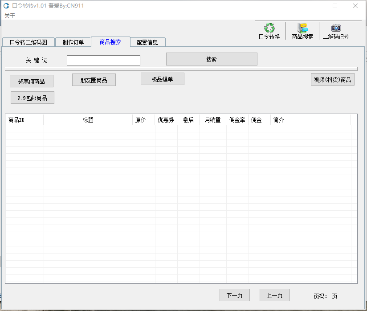Switch to the 制作订单 tab

coord(73,42)
